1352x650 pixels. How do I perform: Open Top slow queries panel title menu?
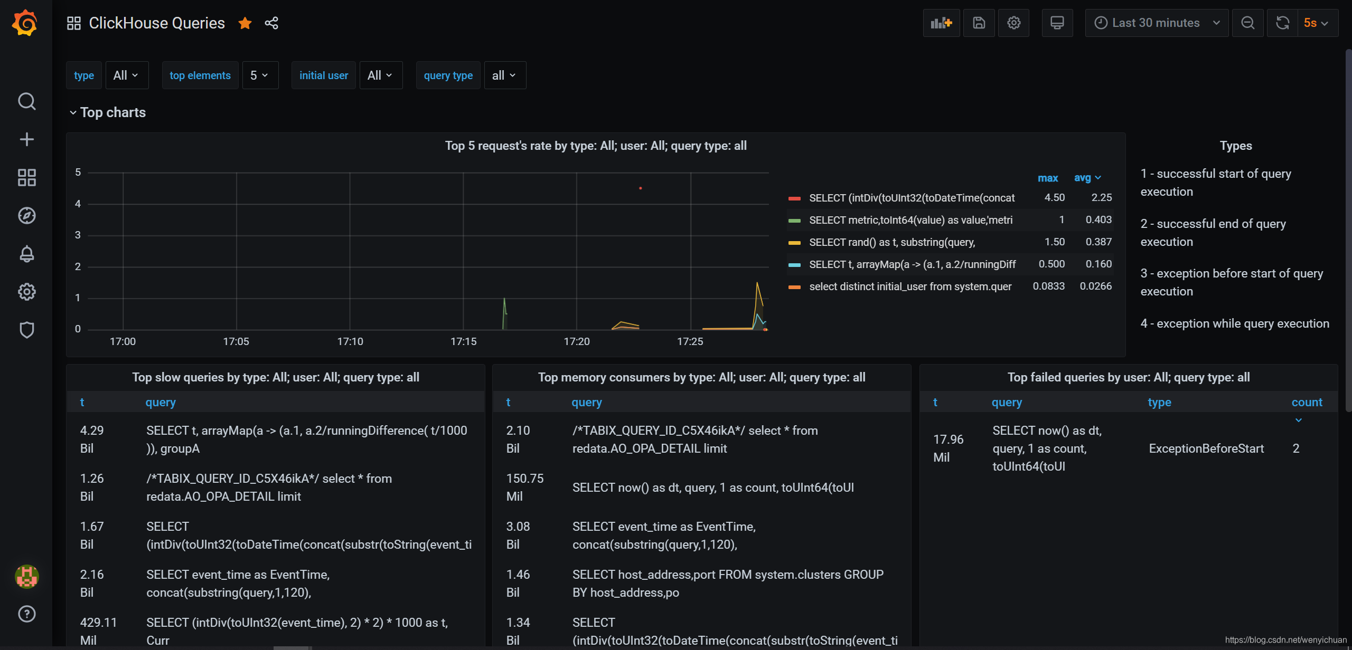276,377
